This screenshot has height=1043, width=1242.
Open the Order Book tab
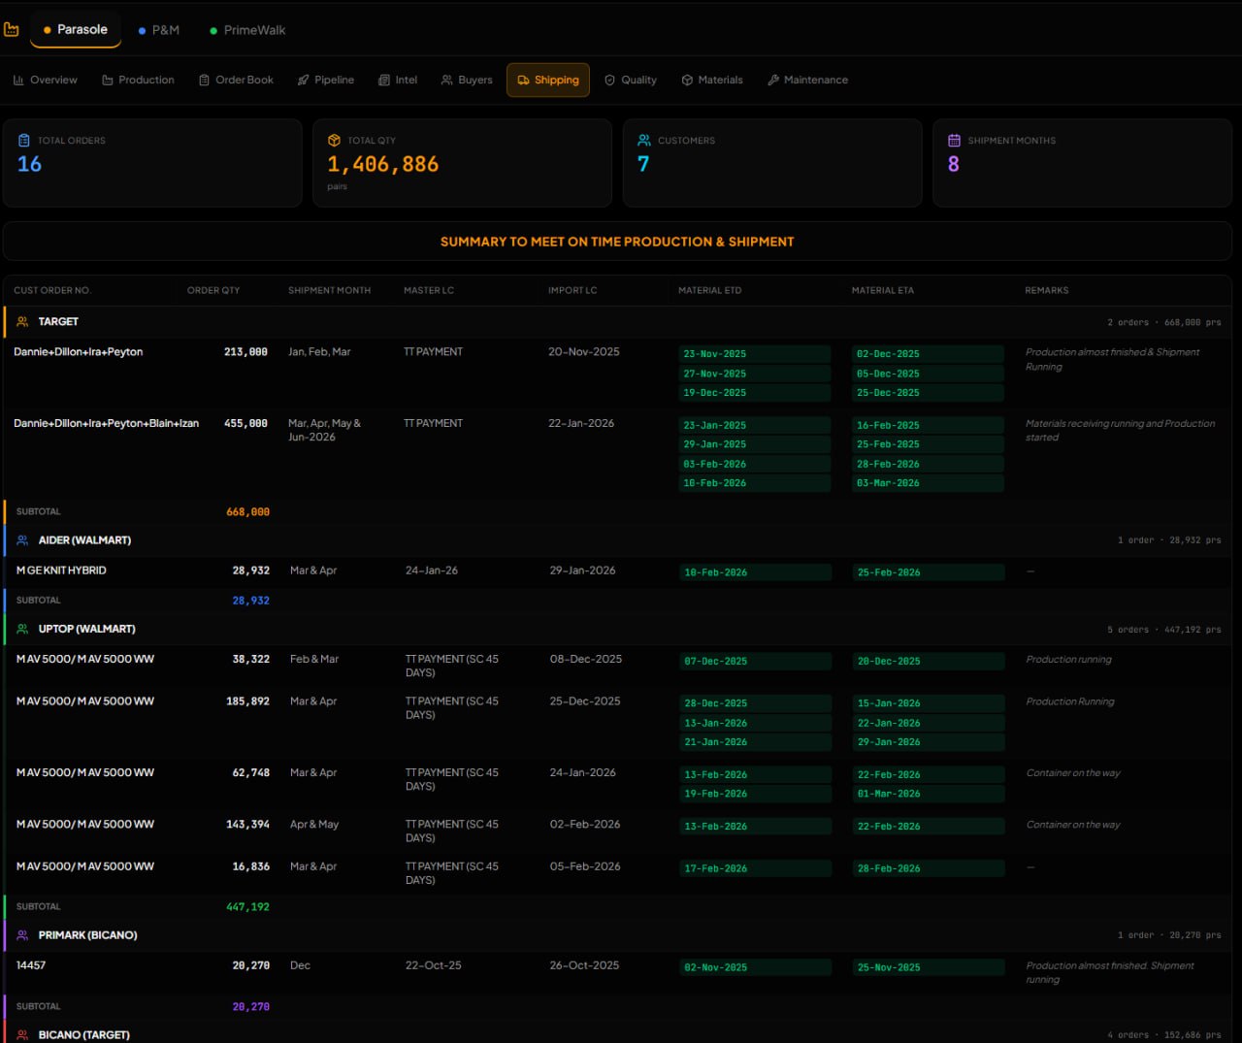(x=236, y=81)
